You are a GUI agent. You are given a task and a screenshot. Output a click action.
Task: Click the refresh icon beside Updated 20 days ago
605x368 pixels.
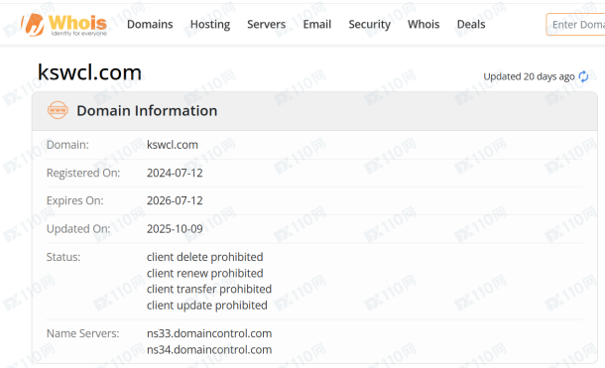pos(583,76)
